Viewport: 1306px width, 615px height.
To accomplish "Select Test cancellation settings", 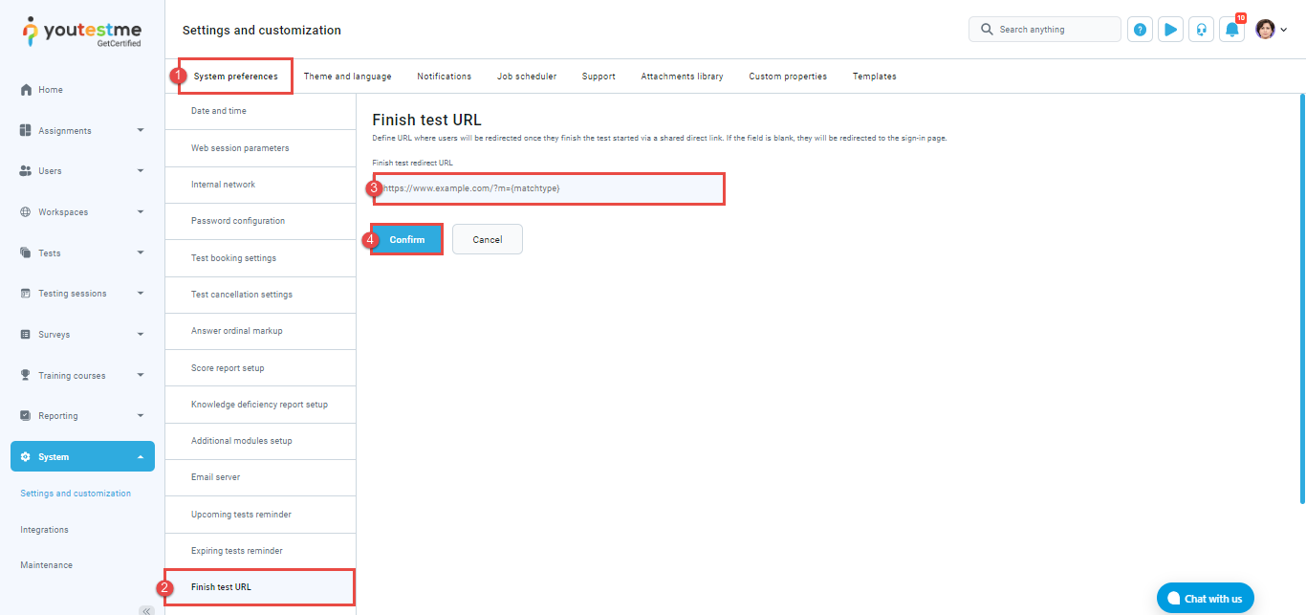I will (x=260, y=295).
